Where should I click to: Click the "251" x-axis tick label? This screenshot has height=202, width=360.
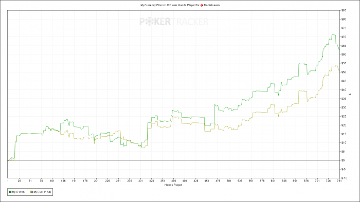coord(118,181)
